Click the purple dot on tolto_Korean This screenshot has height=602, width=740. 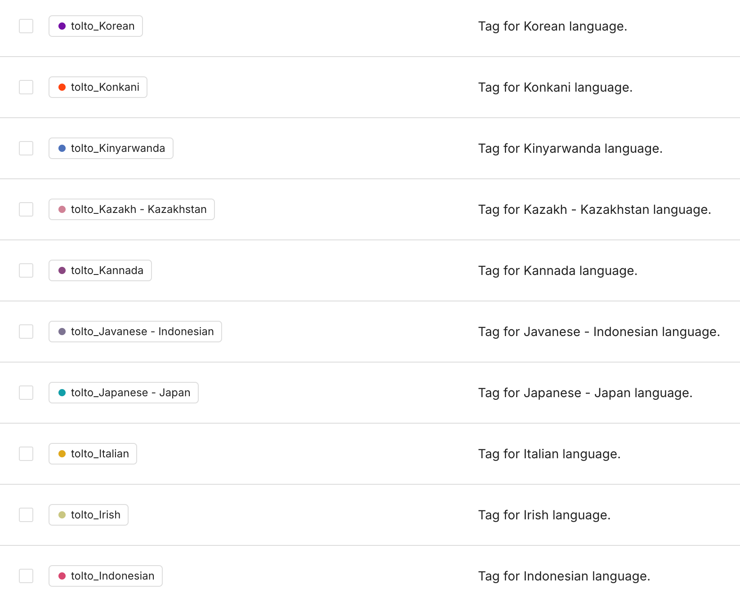tap(62, 26)
